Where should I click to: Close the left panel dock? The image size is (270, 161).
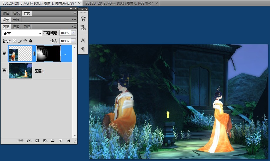(x=76, y=9)
